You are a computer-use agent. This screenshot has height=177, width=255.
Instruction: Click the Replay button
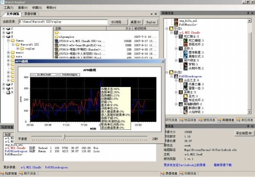150,21
